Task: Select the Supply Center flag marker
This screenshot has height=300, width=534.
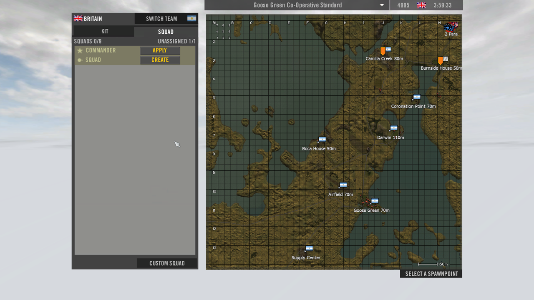Action: (309, 248)
